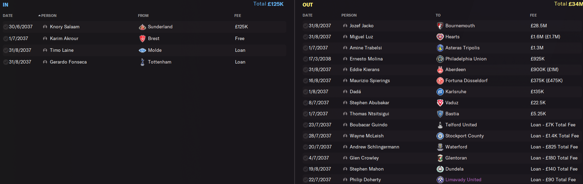Sort the IN table by DATE header
The image size is (583, 184).
pyautogui.click(x=8, y=16)
